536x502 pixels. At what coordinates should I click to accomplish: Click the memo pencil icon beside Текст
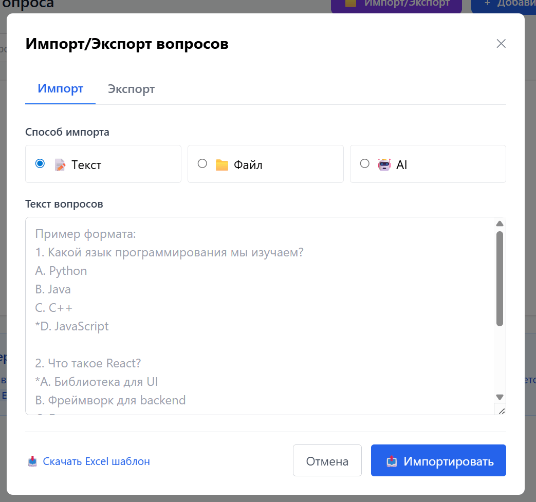[60, 165]
